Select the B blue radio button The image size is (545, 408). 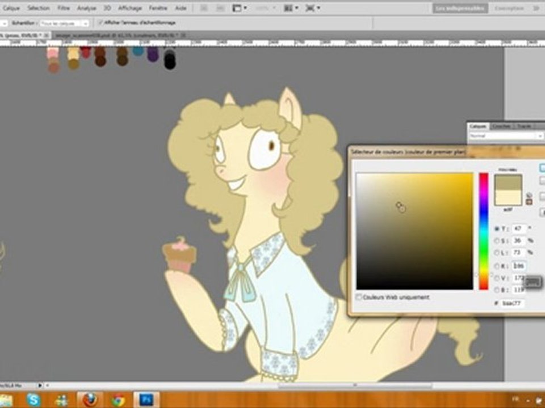pyautogui.click(x=497, y=290)
